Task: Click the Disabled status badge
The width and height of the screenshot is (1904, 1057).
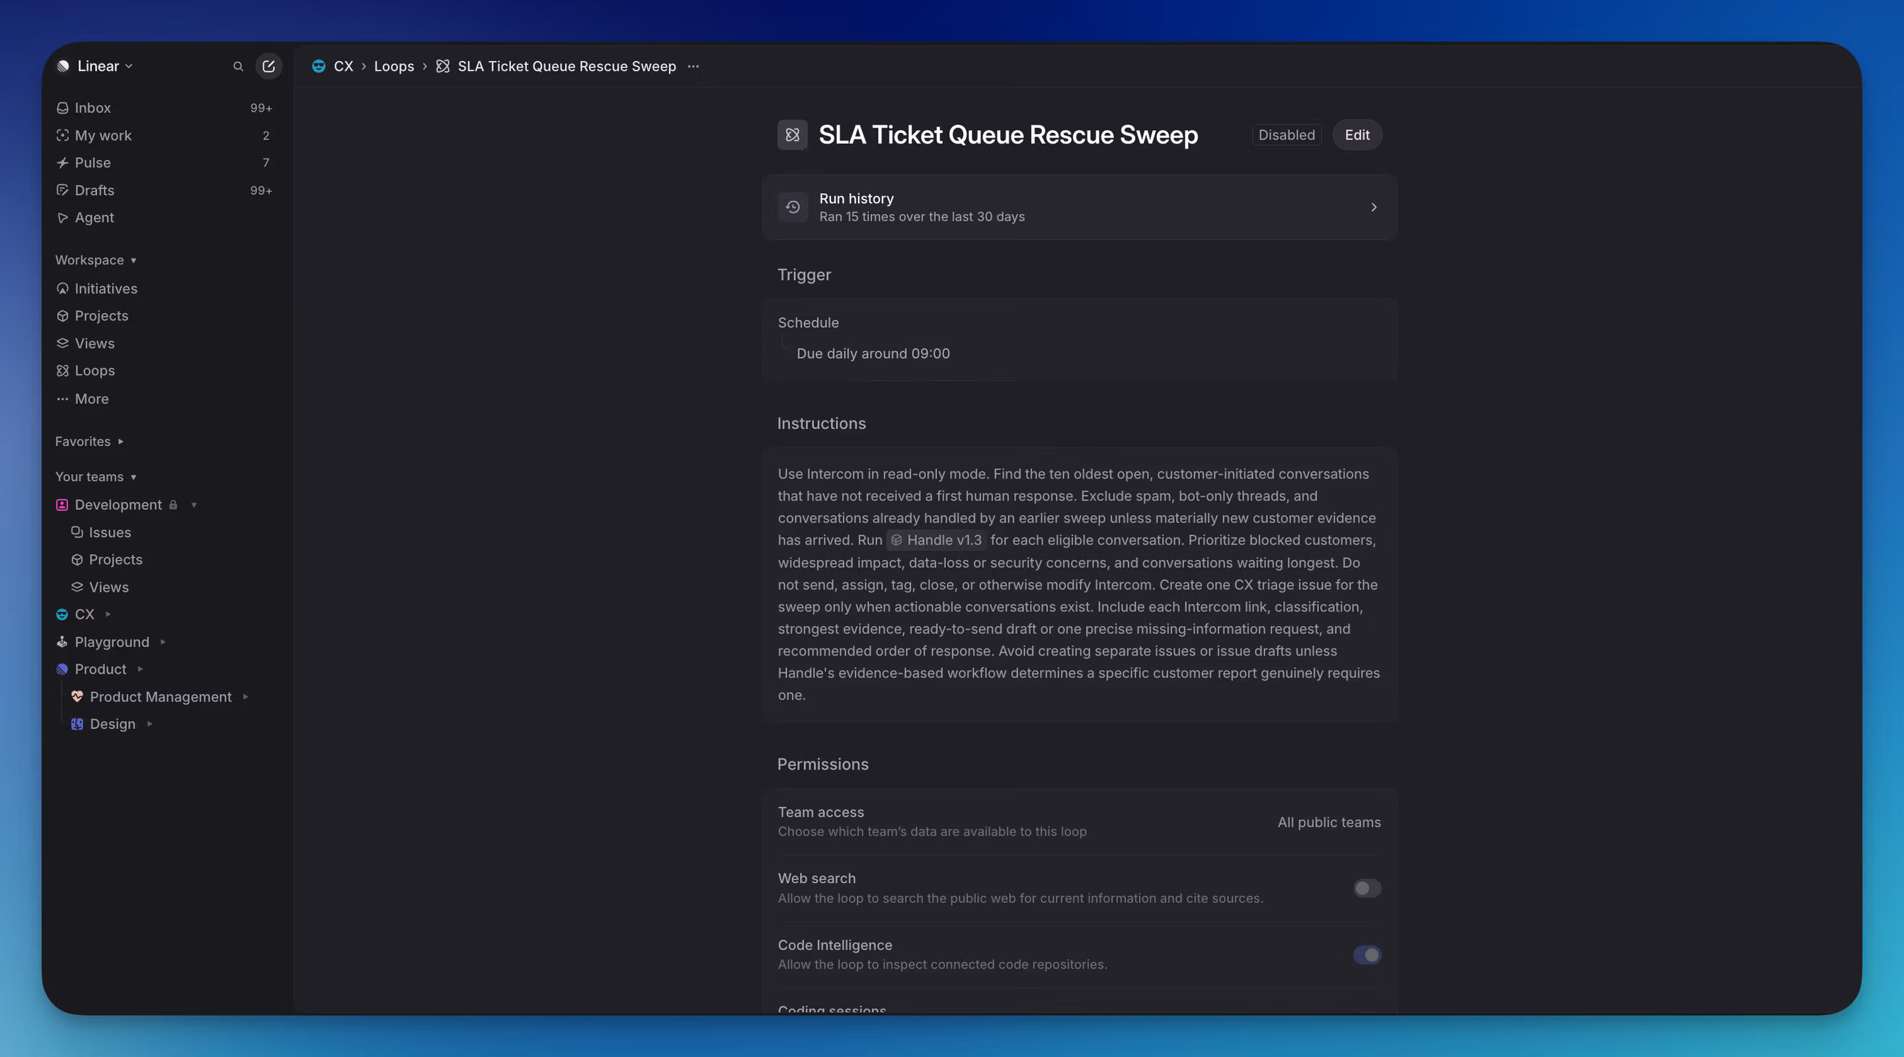Action: [x=1286, y=136]
